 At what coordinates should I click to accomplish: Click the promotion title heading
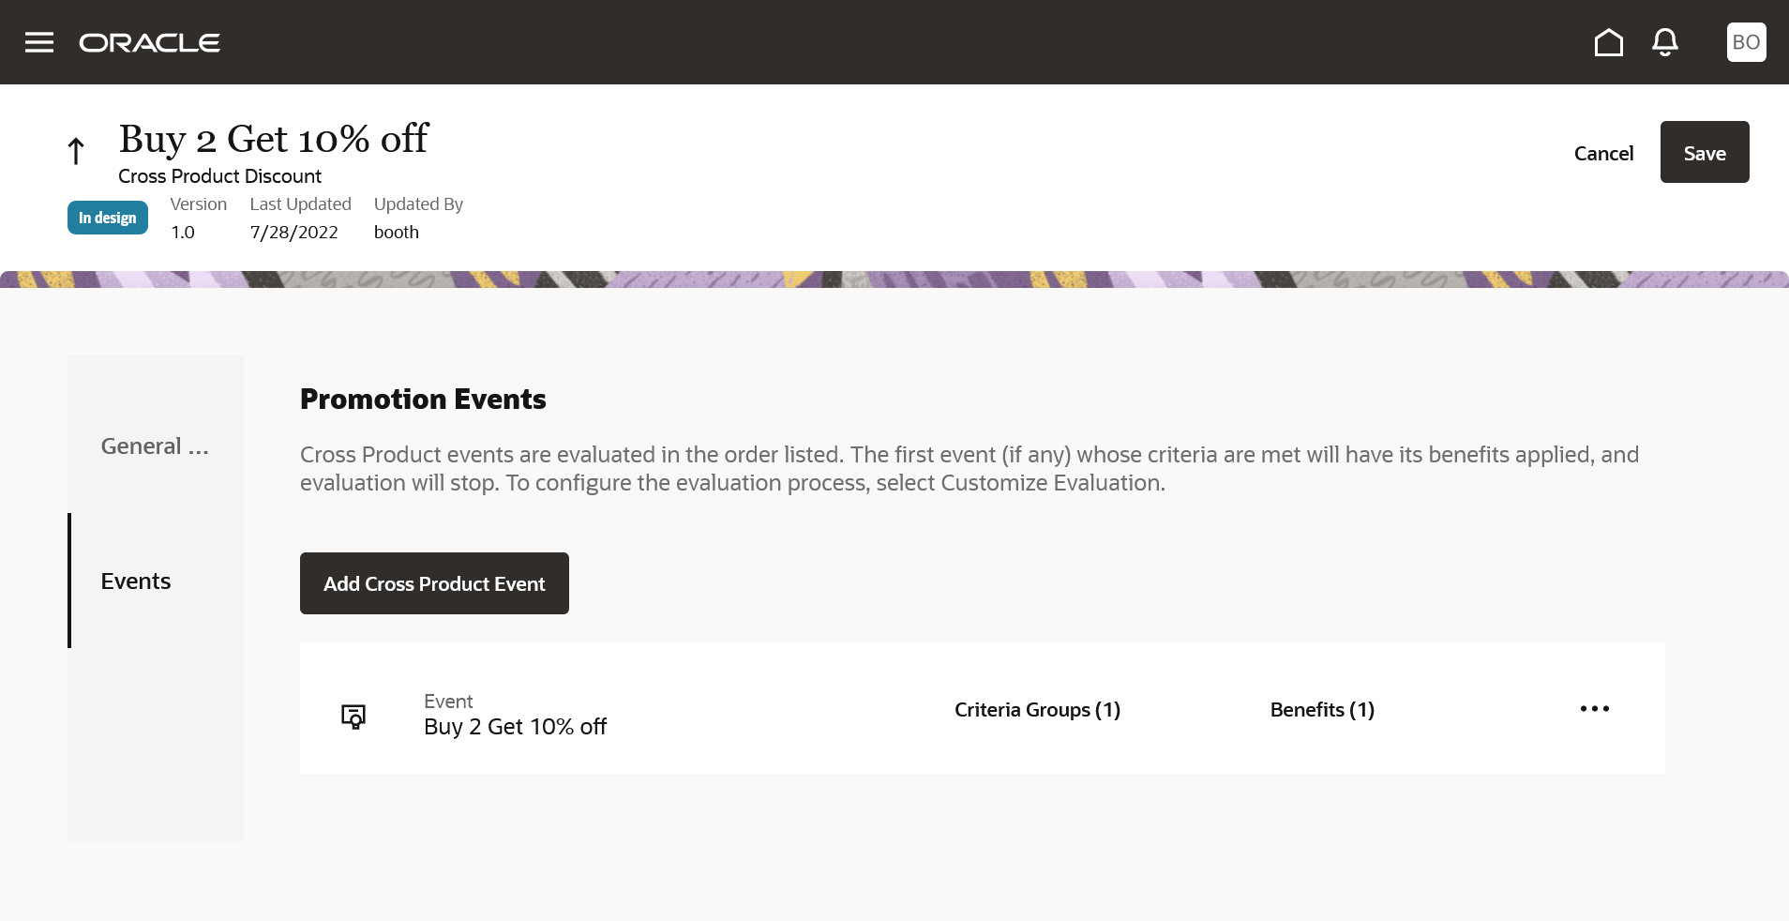[274, 139]
